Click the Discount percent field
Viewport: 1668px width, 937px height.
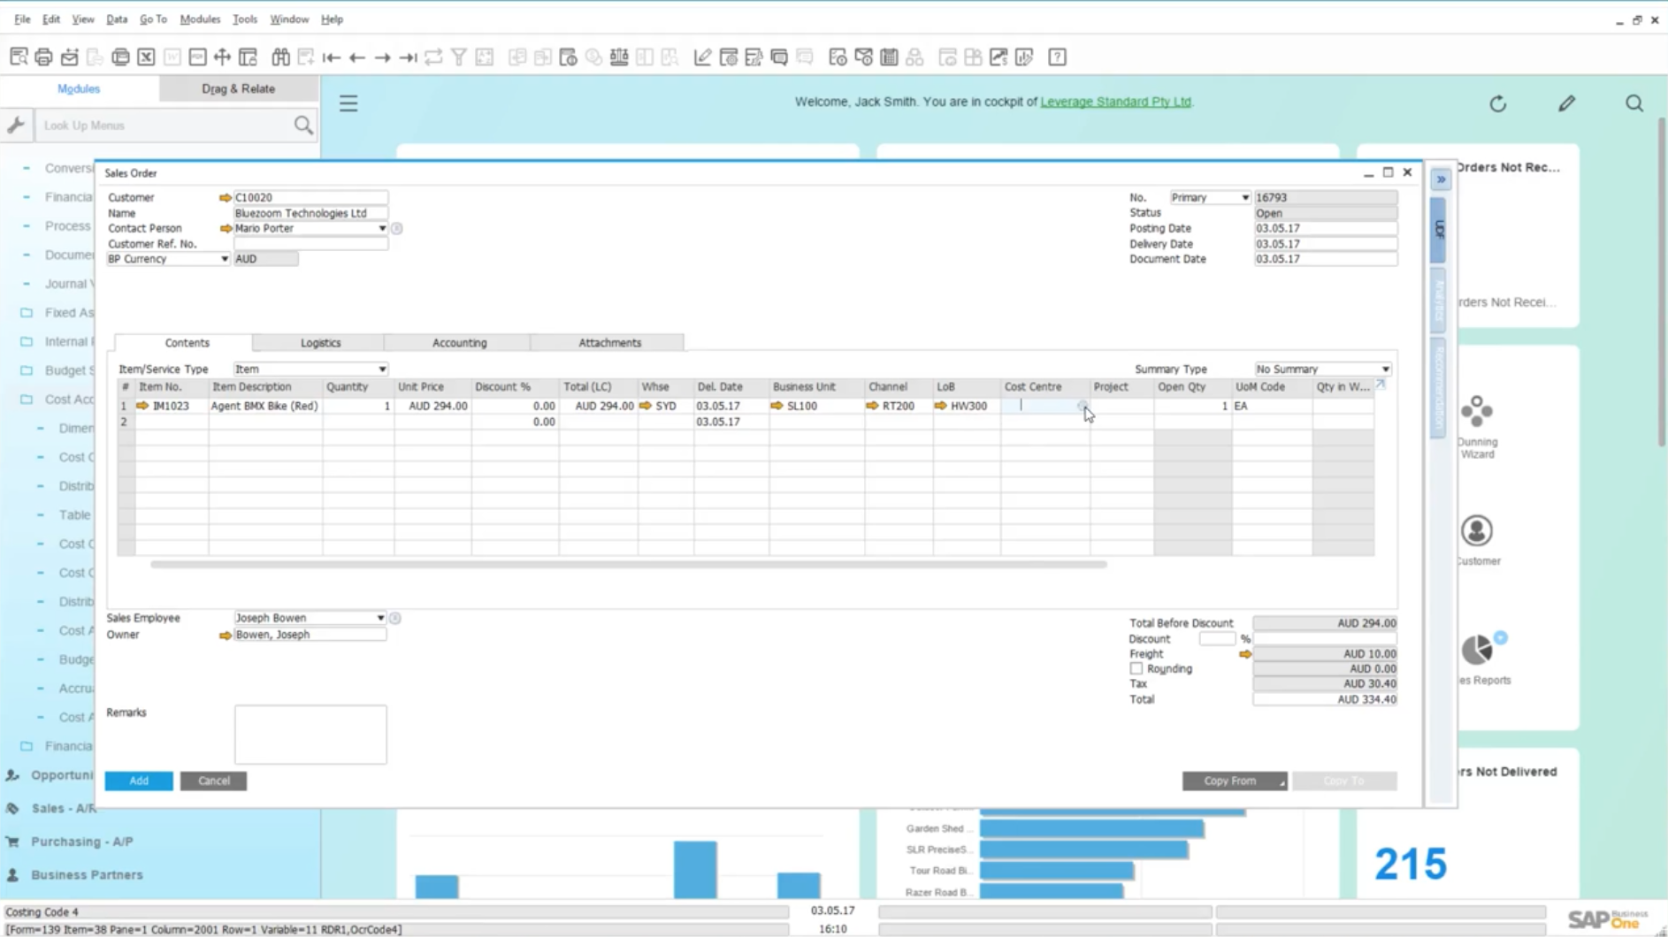coord(1216,639)
